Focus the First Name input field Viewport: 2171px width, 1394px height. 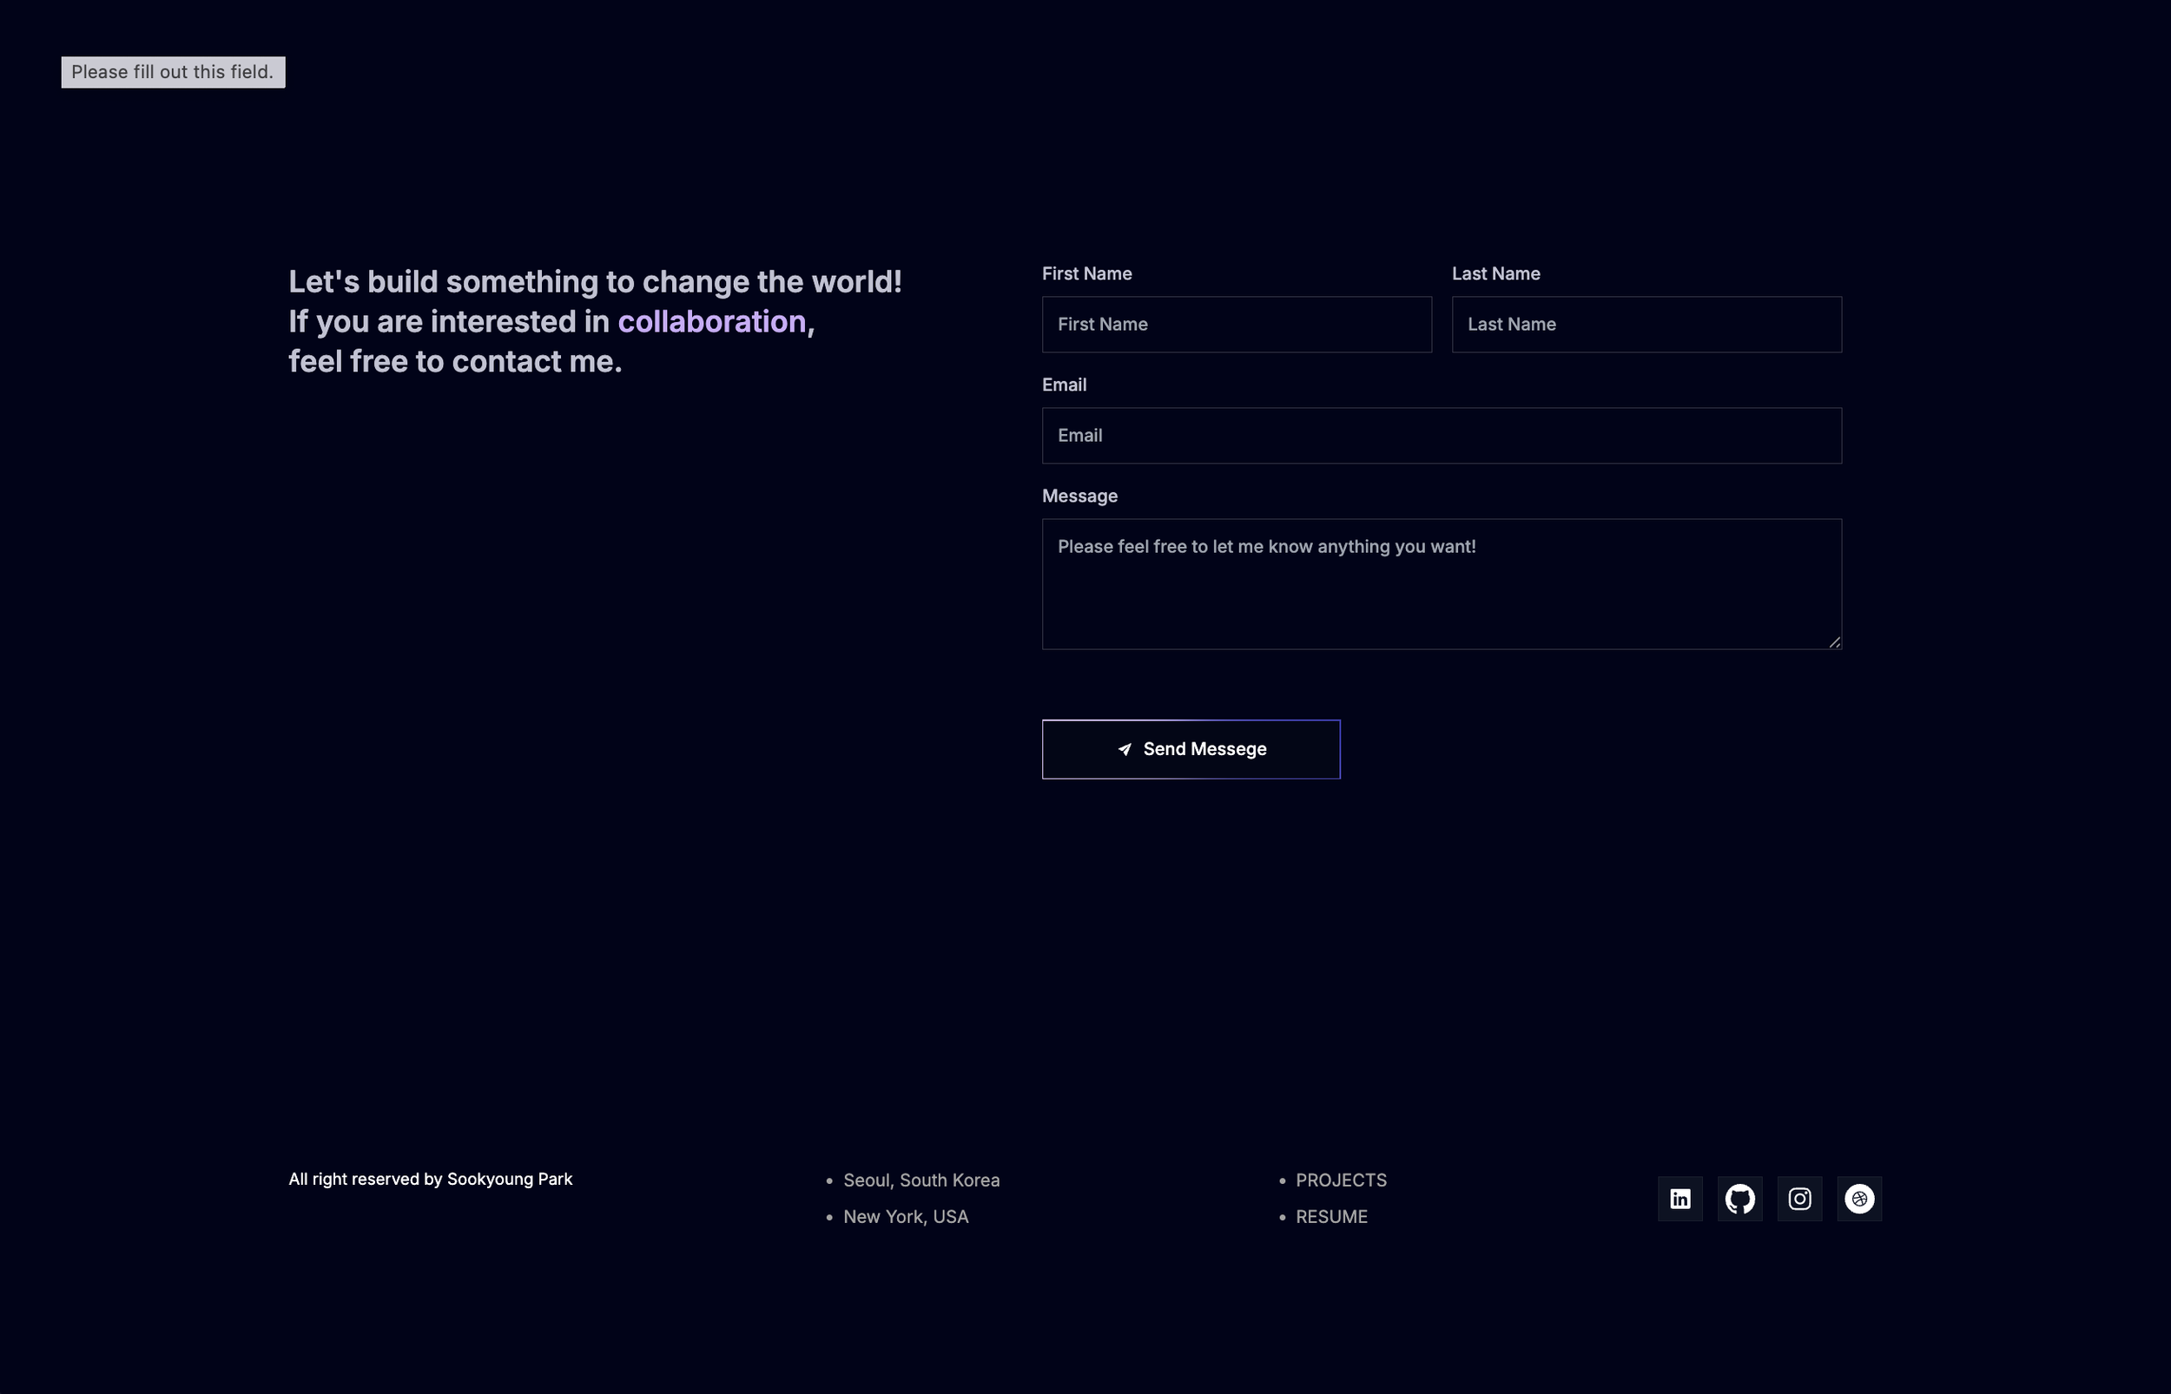pos(1236,324)
